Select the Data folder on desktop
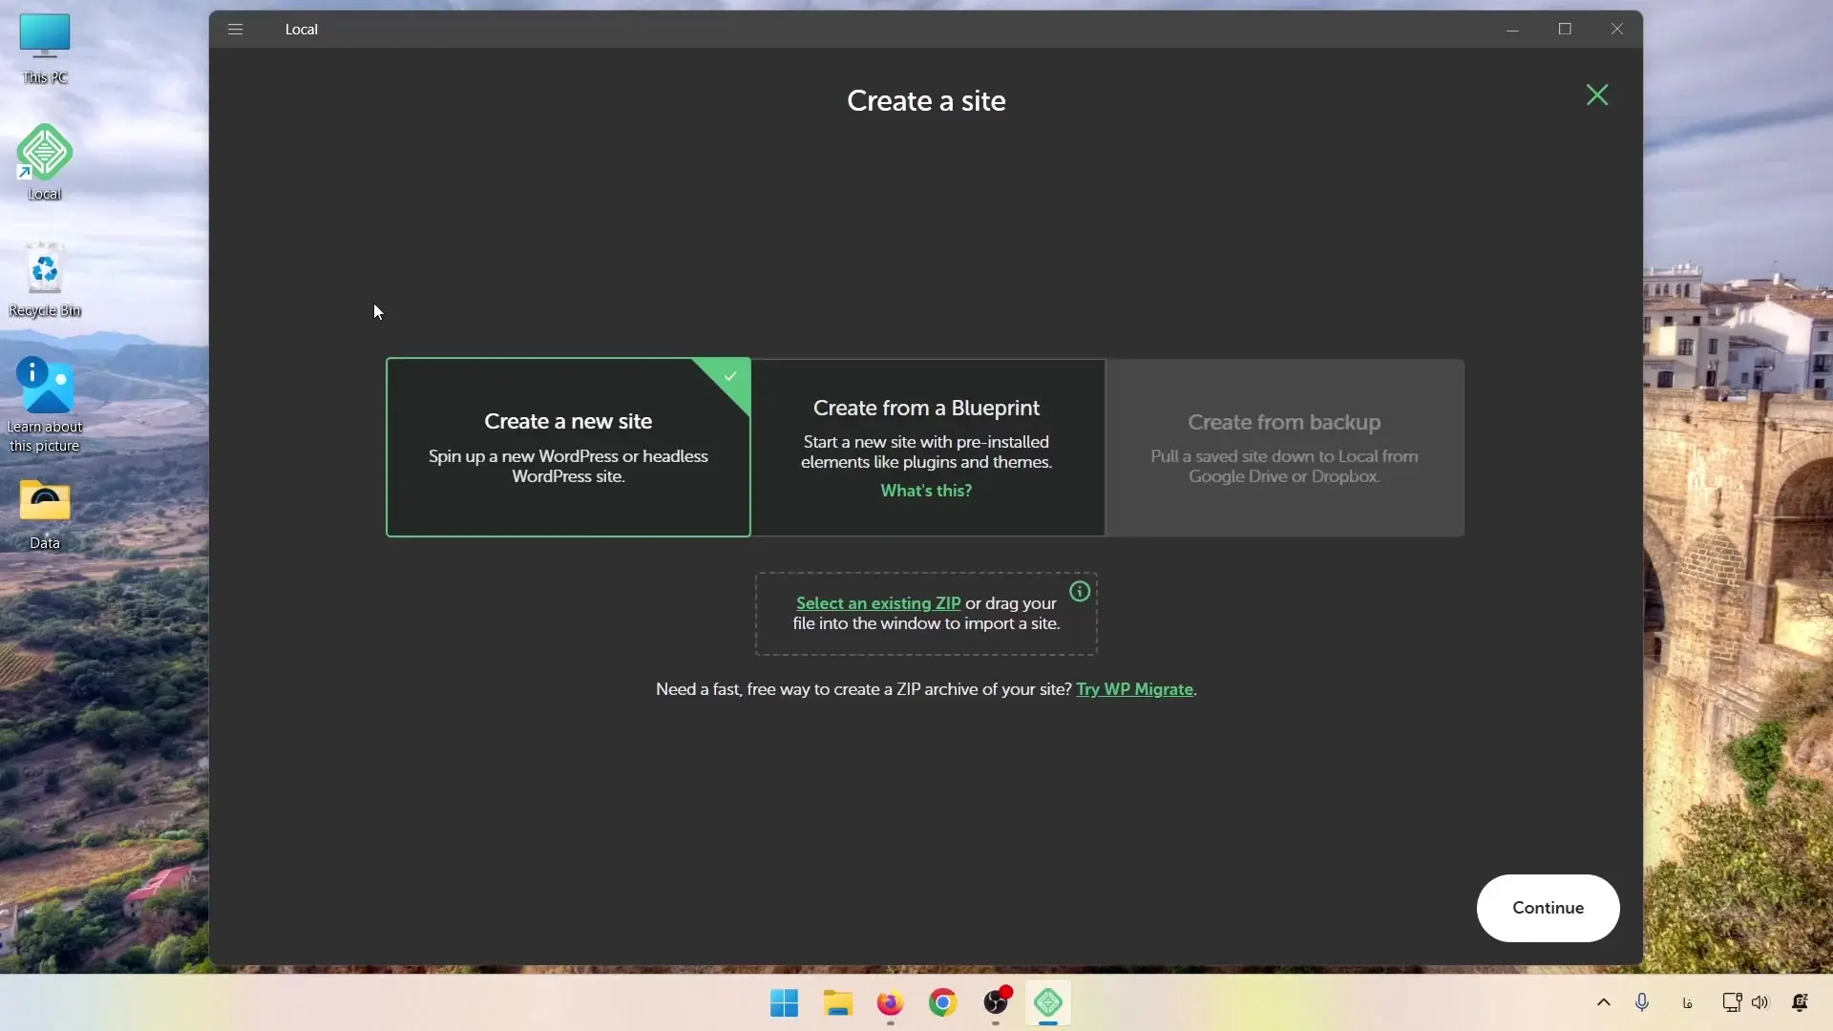The height and width of the screenshot is (1031, 1833). point(44,514)
